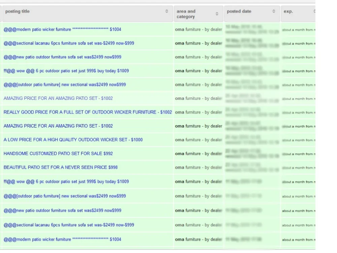The height and width of the screenshot is (253, 337).
Task: Open bottommost '@@@[outdoor patio furniture] new sectional' posting
Action: tap(65, 196)
